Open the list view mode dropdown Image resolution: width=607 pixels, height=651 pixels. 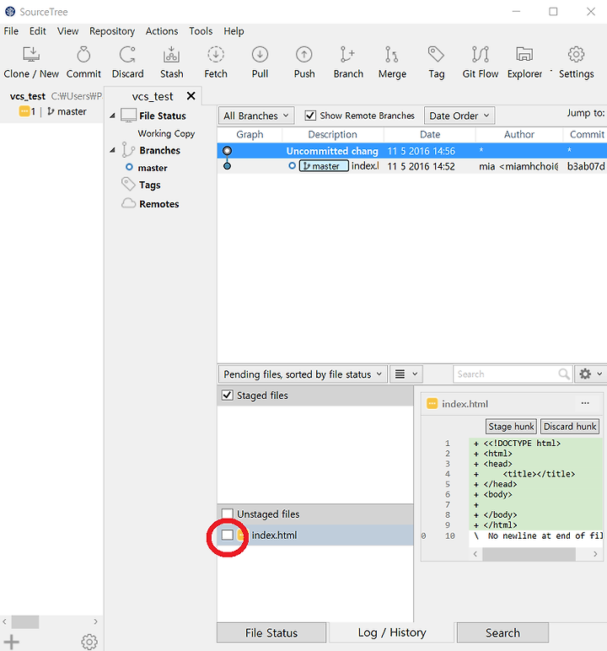[406, 374]
